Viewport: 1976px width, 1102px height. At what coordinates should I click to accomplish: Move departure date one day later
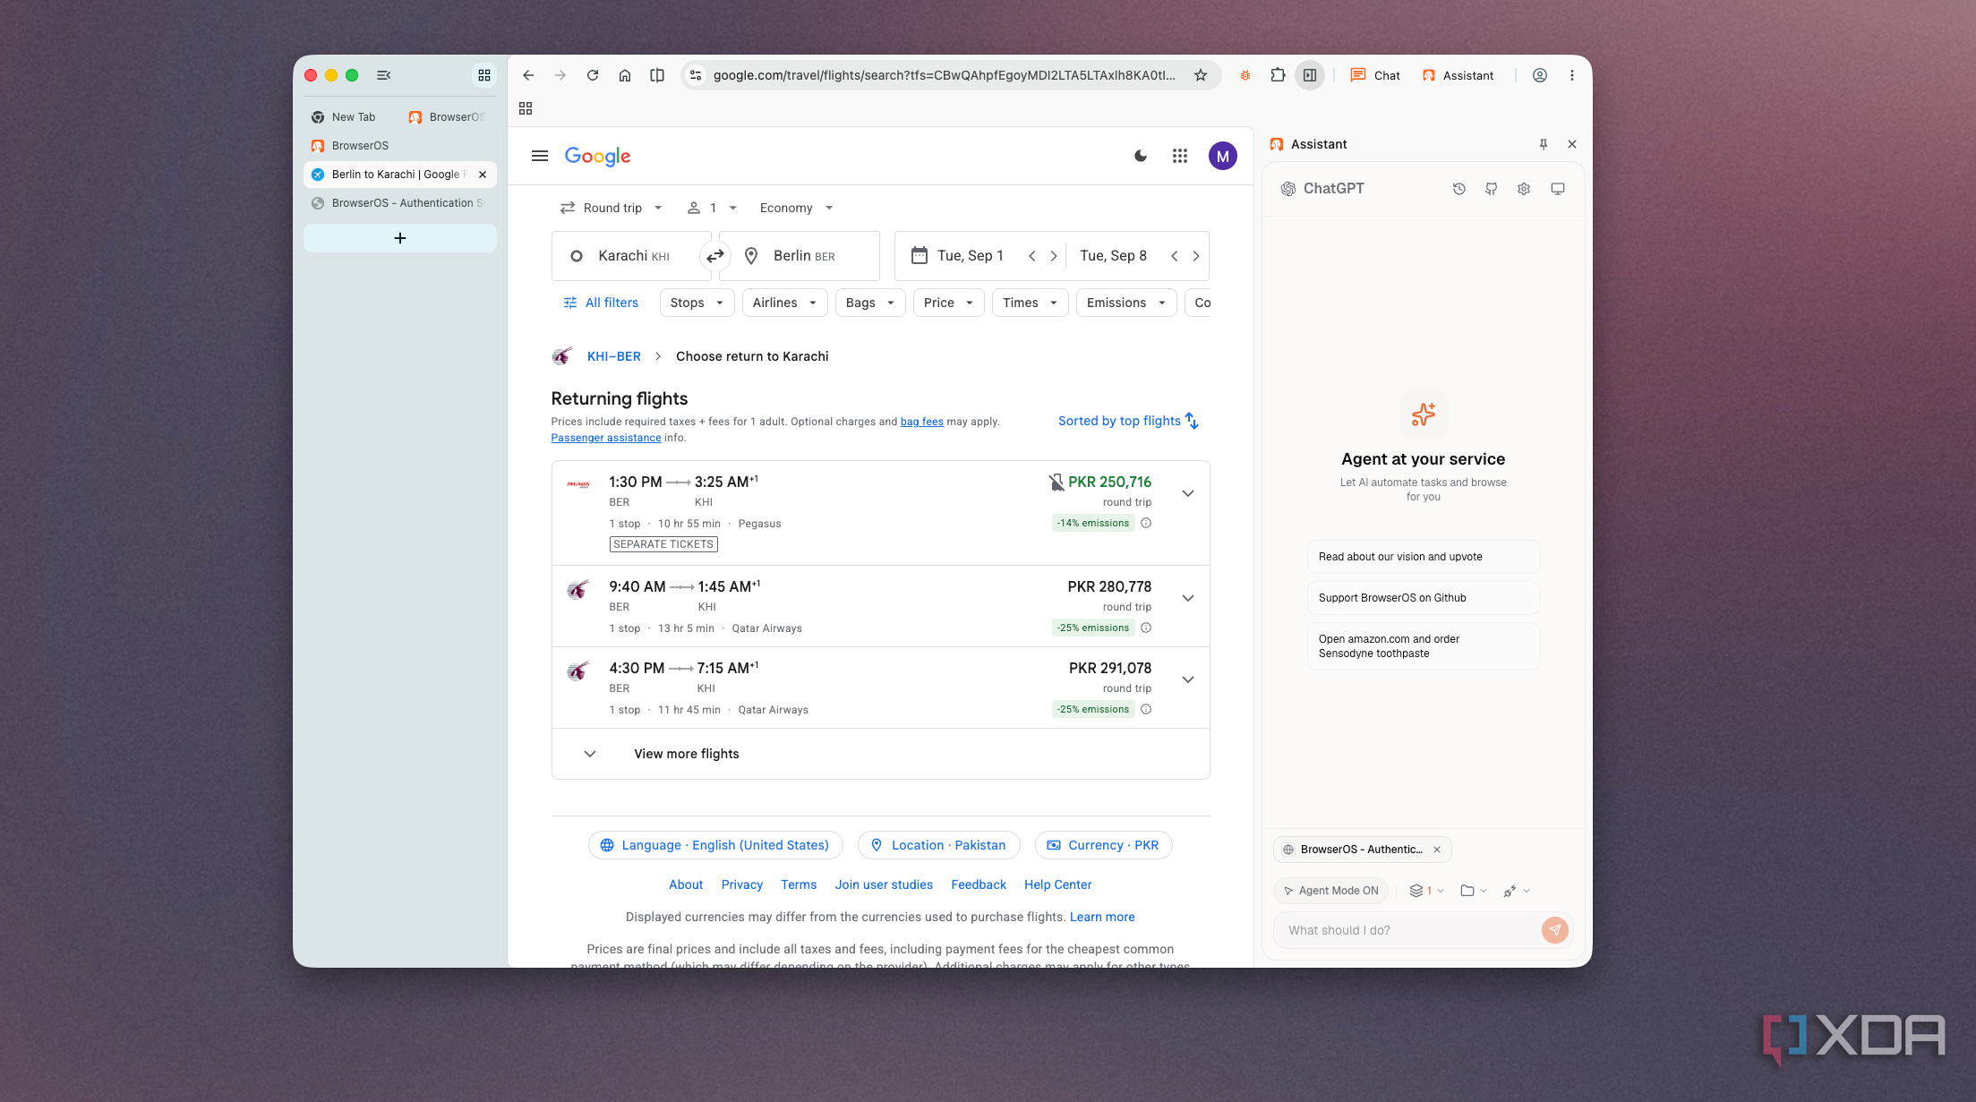pos(1054,256)
